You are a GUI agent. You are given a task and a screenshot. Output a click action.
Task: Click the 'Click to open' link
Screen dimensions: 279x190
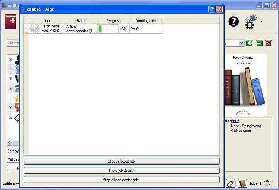[241, 131]
